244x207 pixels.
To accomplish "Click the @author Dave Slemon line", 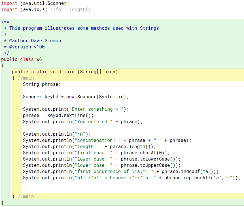I will pos(33,41).
